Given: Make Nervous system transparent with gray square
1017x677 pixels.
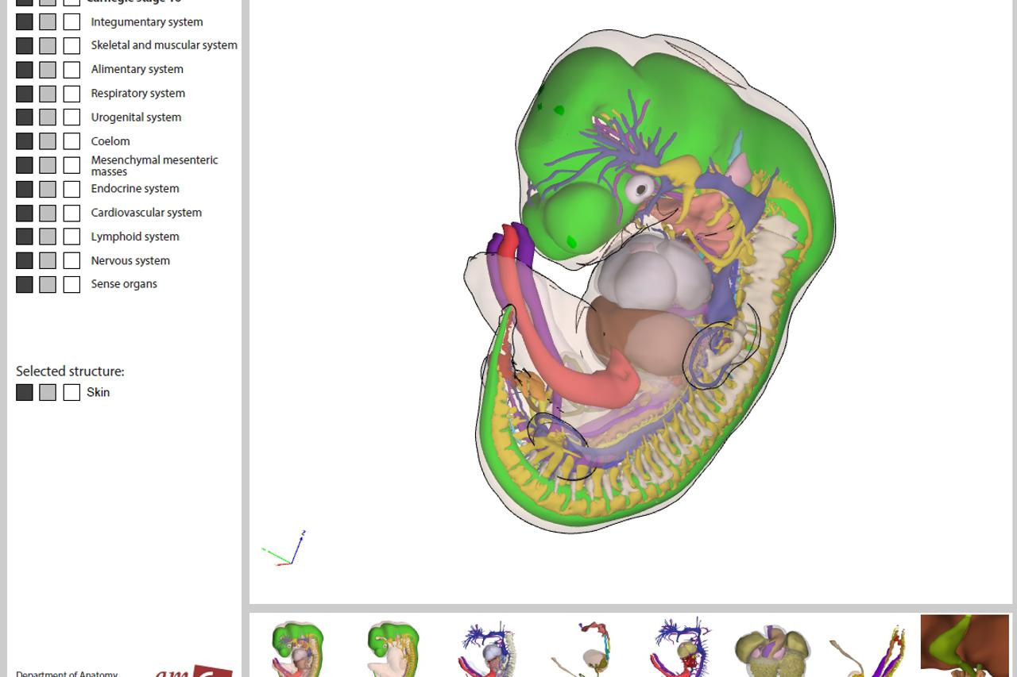Looking at the screenshot, I should coord(48,260).
